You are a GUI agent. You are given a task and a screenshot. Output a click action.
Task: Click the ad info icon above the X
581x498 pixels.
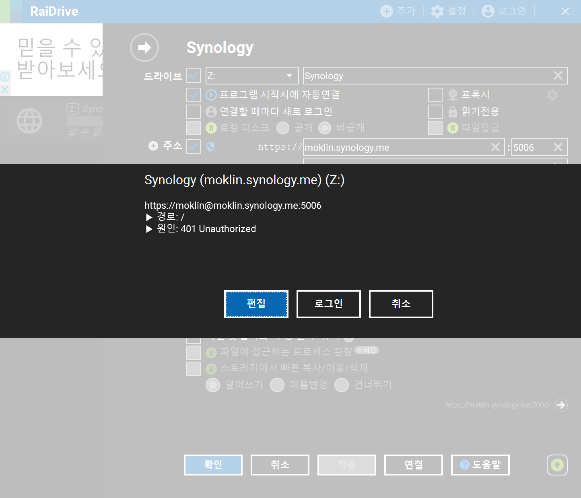(5, 76)
